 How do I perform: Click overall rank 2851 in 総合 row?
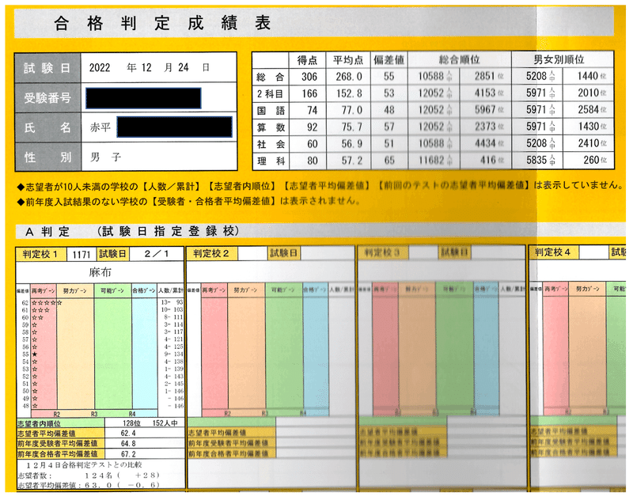(484, 76)
